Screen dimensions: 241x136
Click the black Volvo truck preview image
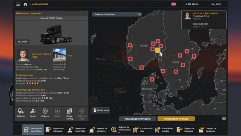[56, 34]
